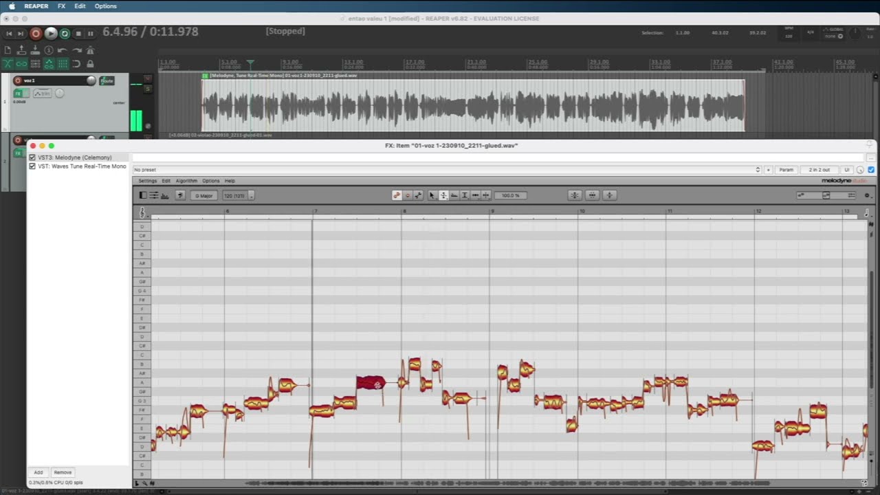This screenshot has height=495, width=880.
Task: Disable VST3 Melodyne checkbox in FX list
Action: coord(32,157)
